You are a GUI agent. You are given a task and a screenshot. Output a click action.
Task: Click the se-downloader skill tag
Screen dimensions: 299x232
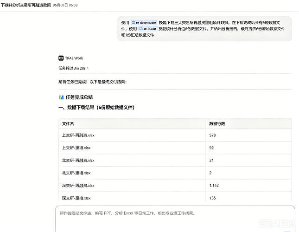click(x=144, y=23)
